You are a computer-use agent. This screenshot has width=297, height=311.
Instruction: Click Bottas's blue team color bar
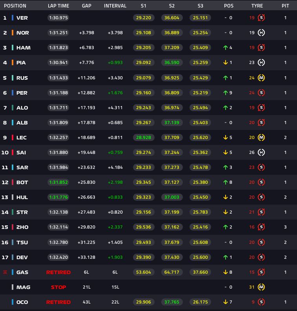pos(13,182)
